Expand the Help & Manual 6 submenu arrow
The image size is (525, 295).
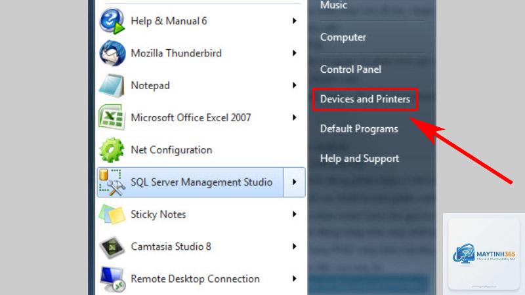click(x=294, y=21)
